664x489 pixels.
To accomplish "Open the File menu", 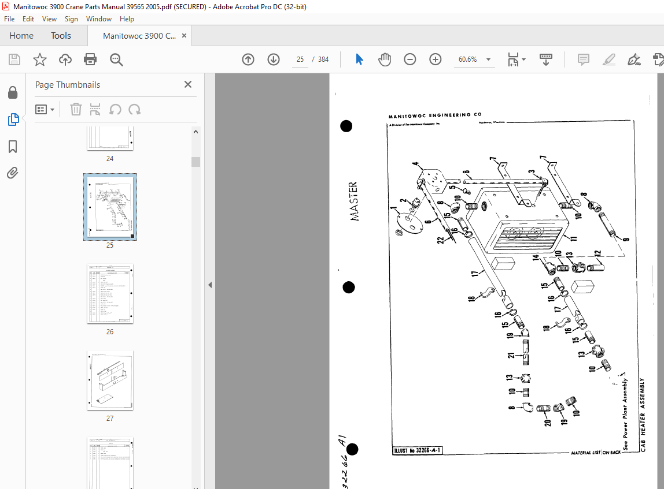I will pos(9,19).
